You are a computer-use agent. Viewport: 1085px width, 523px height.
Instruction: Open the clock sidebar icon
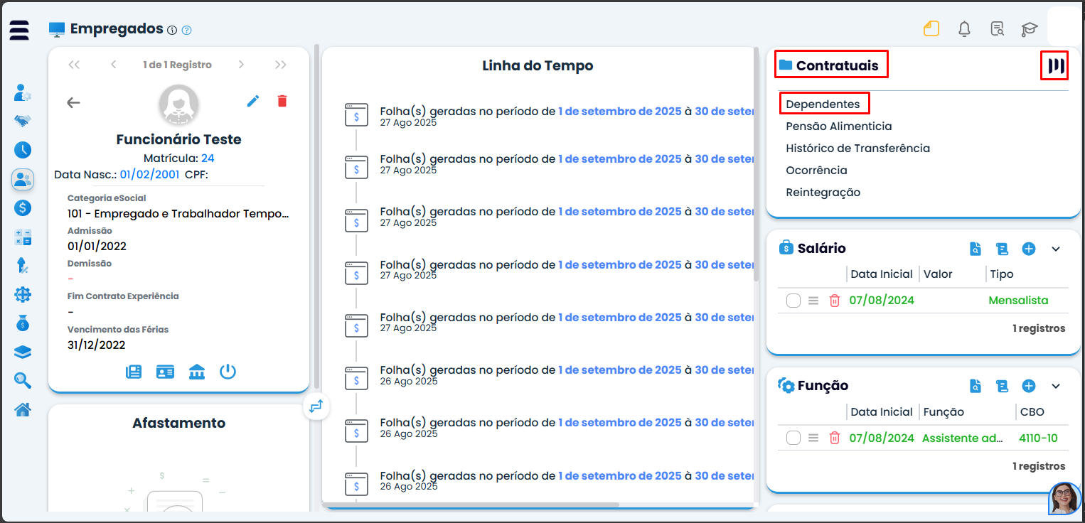click(23, 150)
